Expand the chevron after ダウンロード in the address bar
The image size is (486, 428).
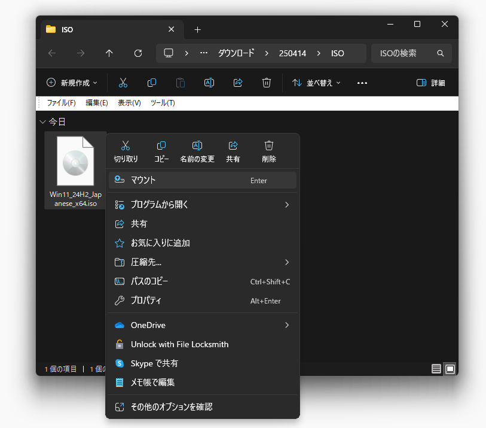pyautogui.click(x=267, y=53)
